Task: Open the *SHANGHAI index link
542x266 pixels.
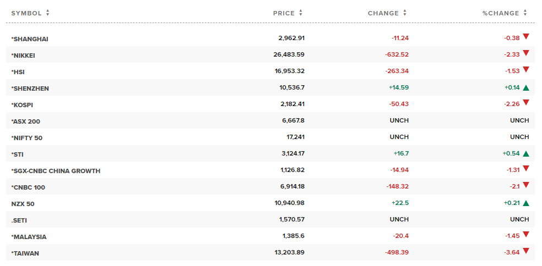Action: [x=30, y=39]
